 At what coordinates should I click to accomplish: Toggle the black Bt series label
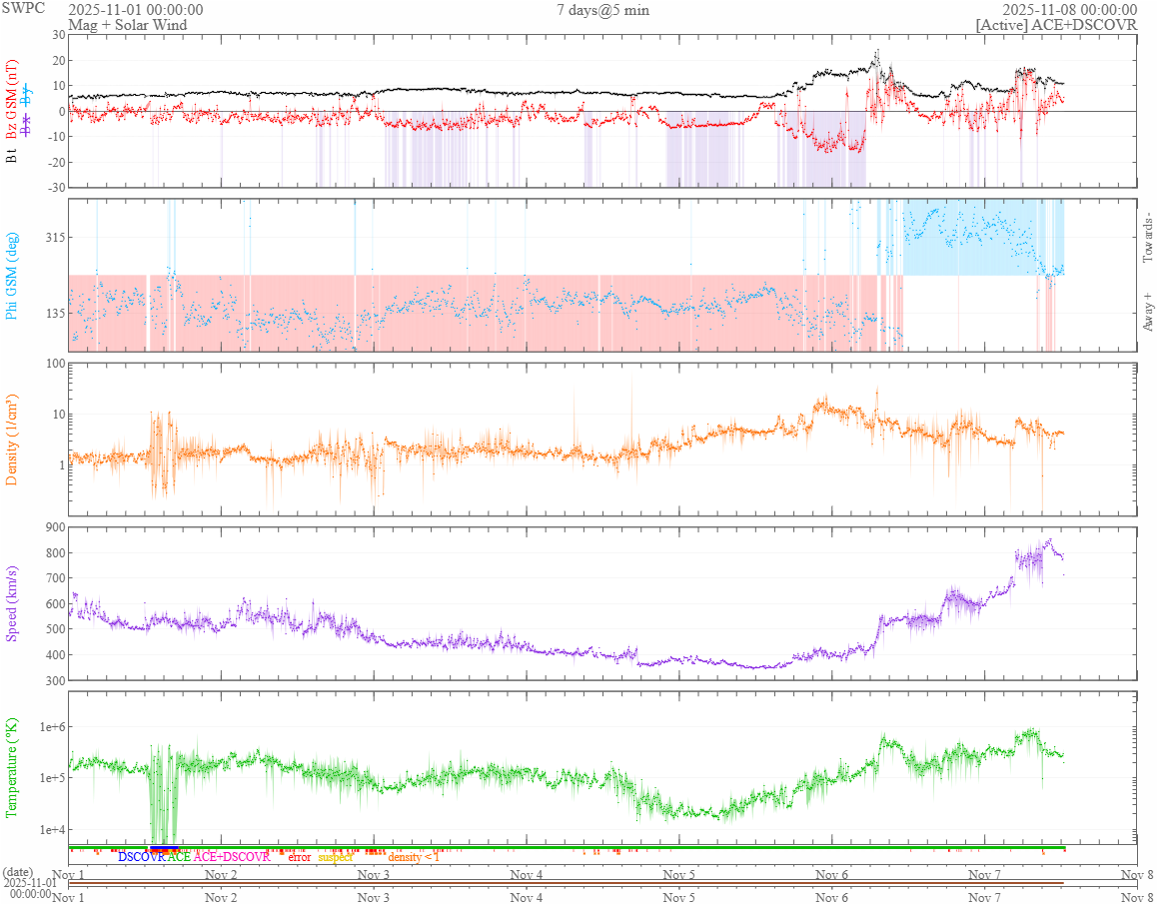[13, 154]
